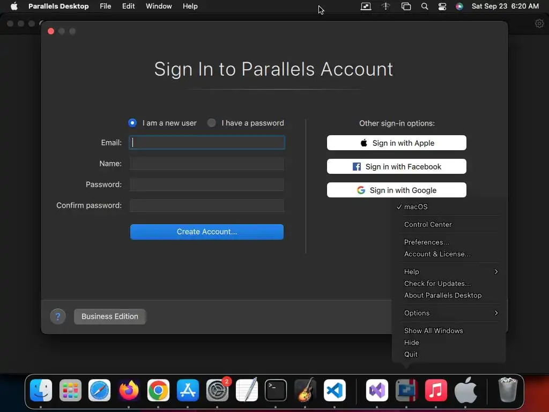Screen dimensions: 549x412
Task: Launch Safari from the dock
Action: tap(99, 390)
